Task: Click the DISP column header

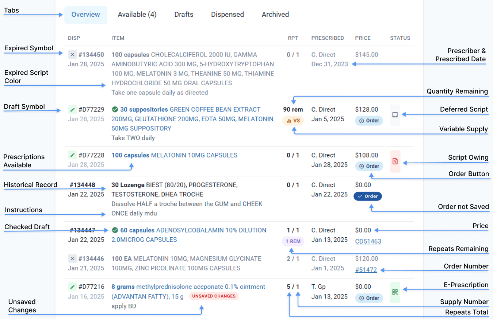Action: [74, 38]
